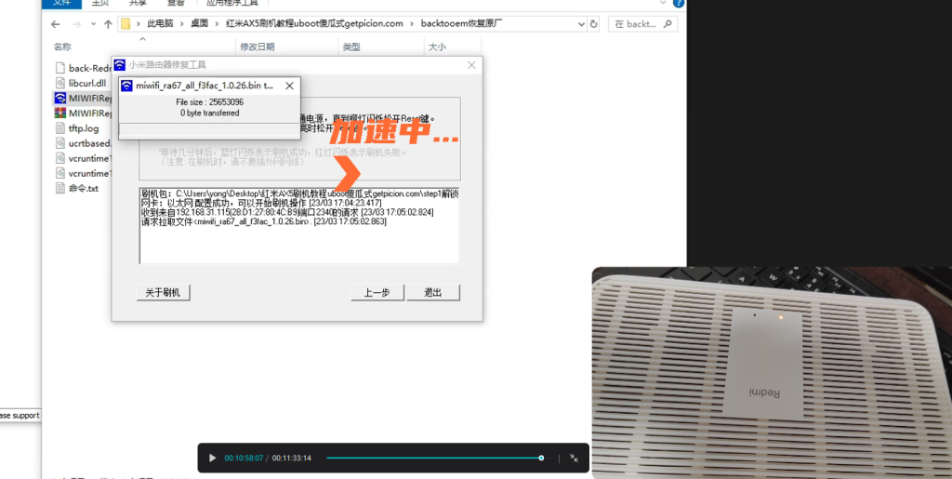The height and width of the screenshot is (479, 952).
Task: Select libcurl.dll file icon
Action: [59, 83]
